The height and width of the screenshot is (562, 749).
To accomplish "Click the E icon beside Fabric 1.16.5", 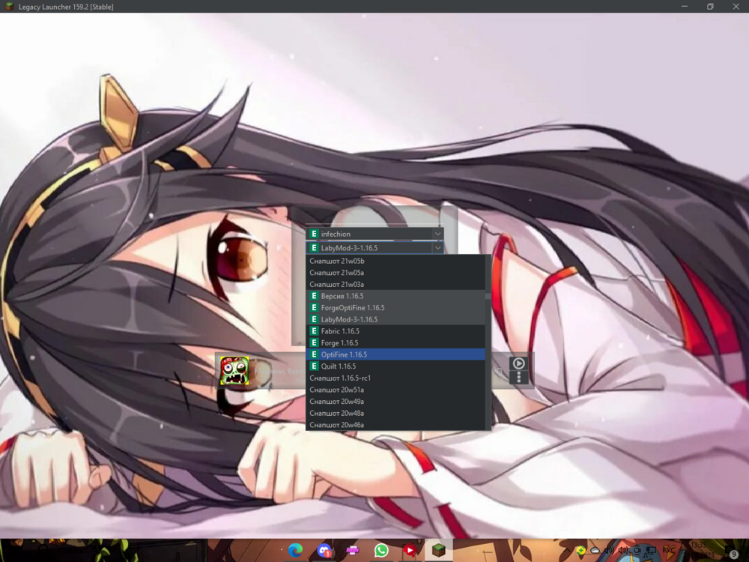I will coord(314,331).
